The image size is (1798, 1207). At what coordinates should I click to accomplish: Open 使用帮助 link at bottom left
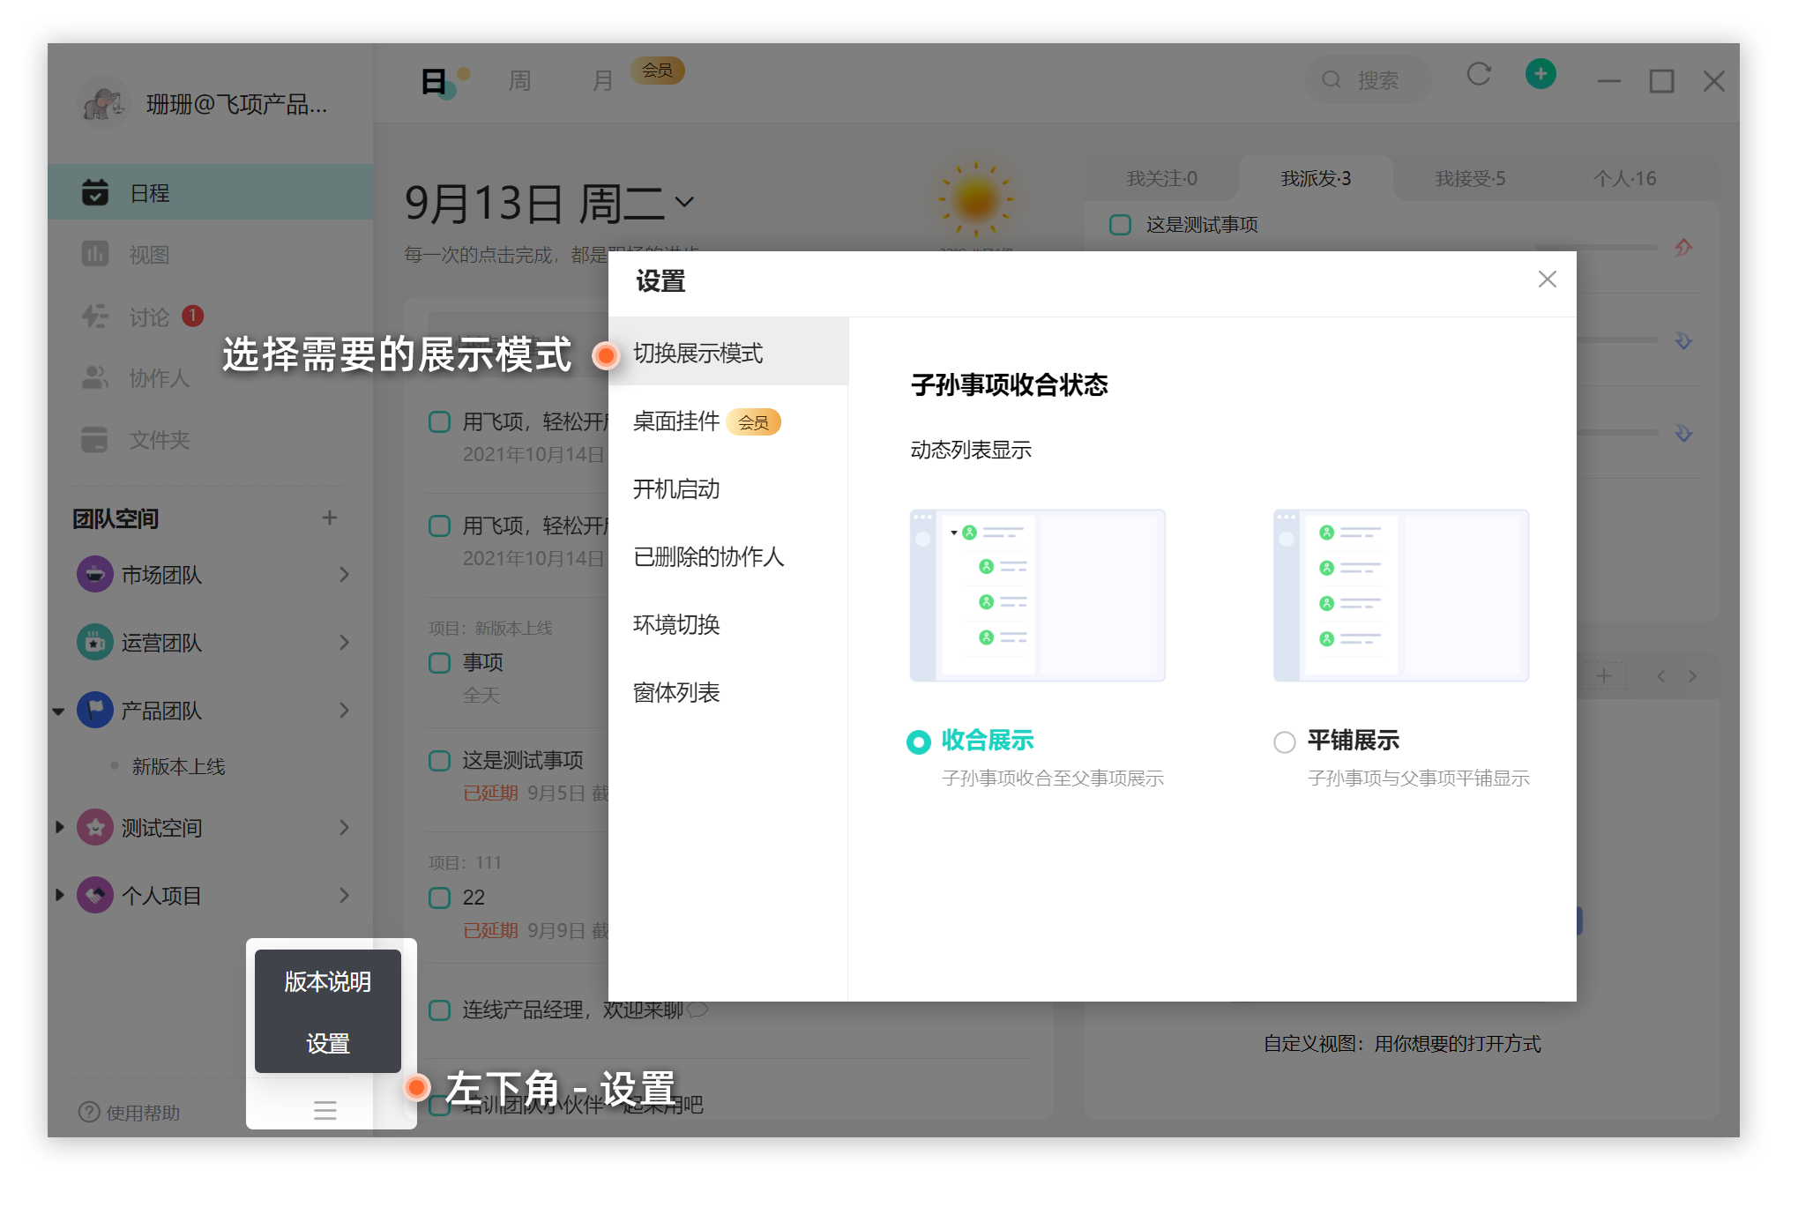point(130,1113)
